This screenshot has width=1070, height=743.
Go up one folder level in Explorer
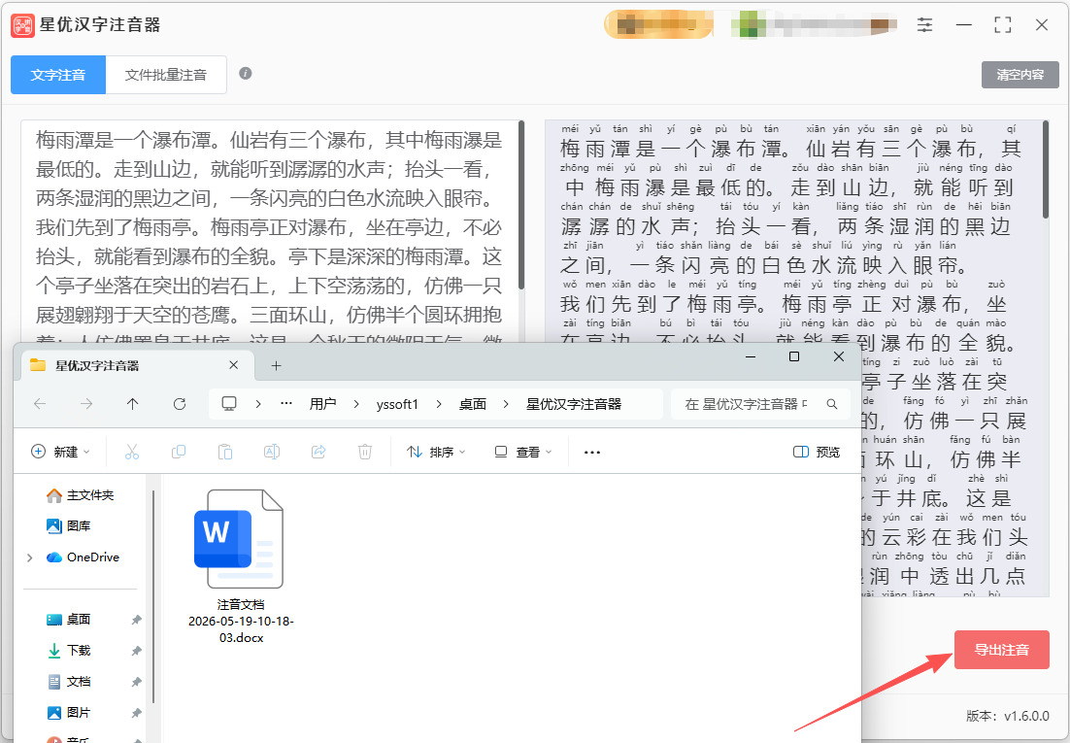[x=132, y=404]
